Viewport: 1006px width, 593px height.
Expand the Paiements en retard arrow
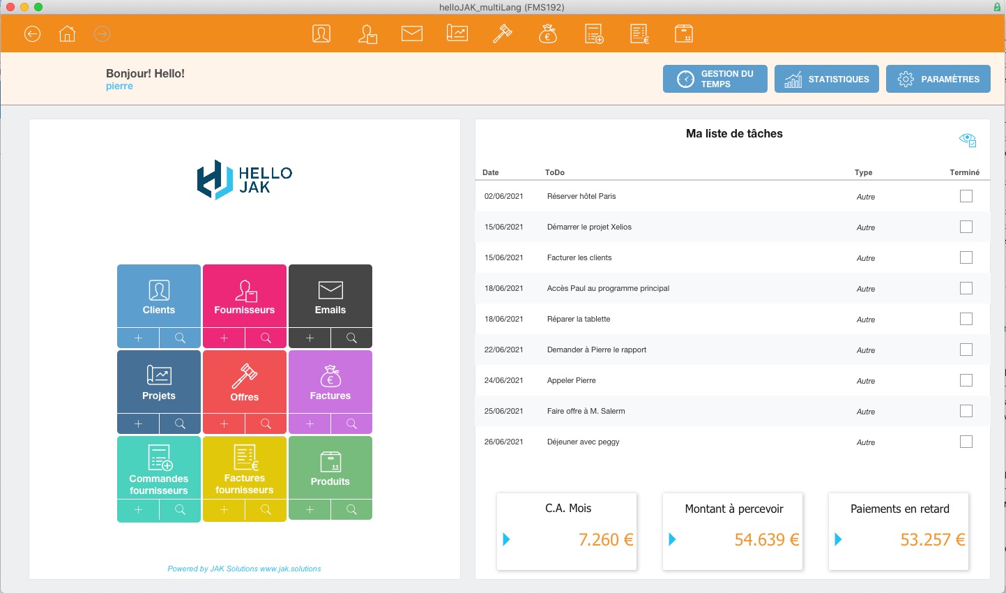[839, 539]
